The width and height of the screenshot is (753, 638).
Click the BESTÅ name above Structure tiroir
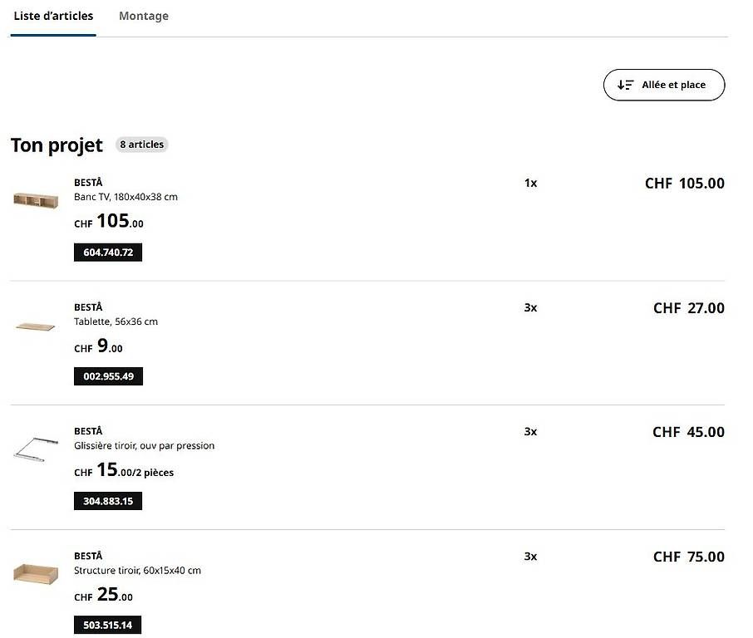88,556
